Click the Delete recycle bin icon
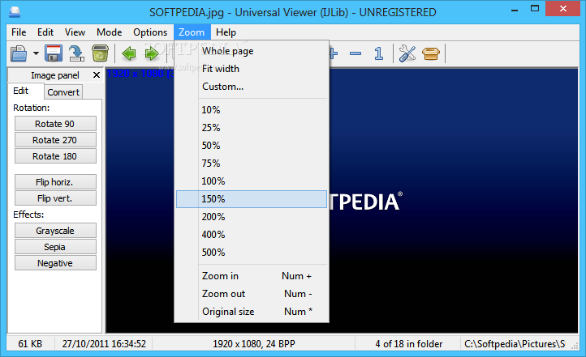 pyautogui.click(x=100, y=53)
